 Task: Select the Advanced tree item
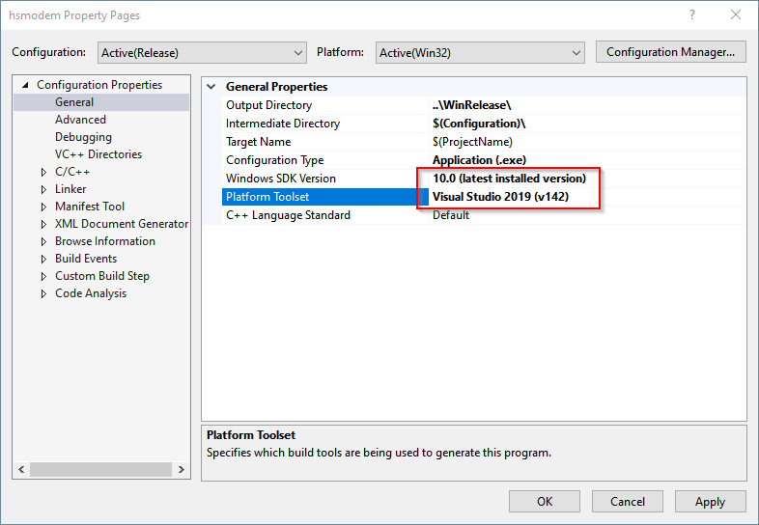80,120
